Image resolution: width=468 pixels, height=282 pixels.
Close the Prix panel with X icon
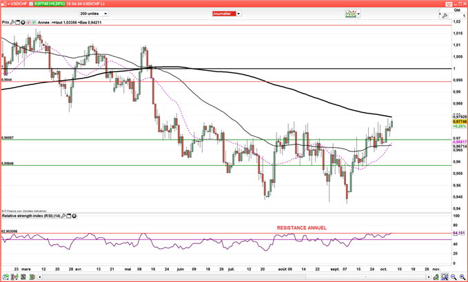pos(23,22)
